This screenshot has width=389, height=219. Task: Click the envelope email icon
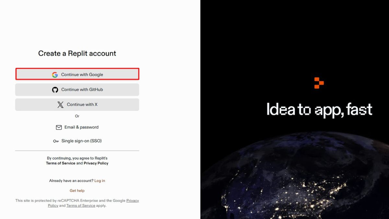coord(59,128)
